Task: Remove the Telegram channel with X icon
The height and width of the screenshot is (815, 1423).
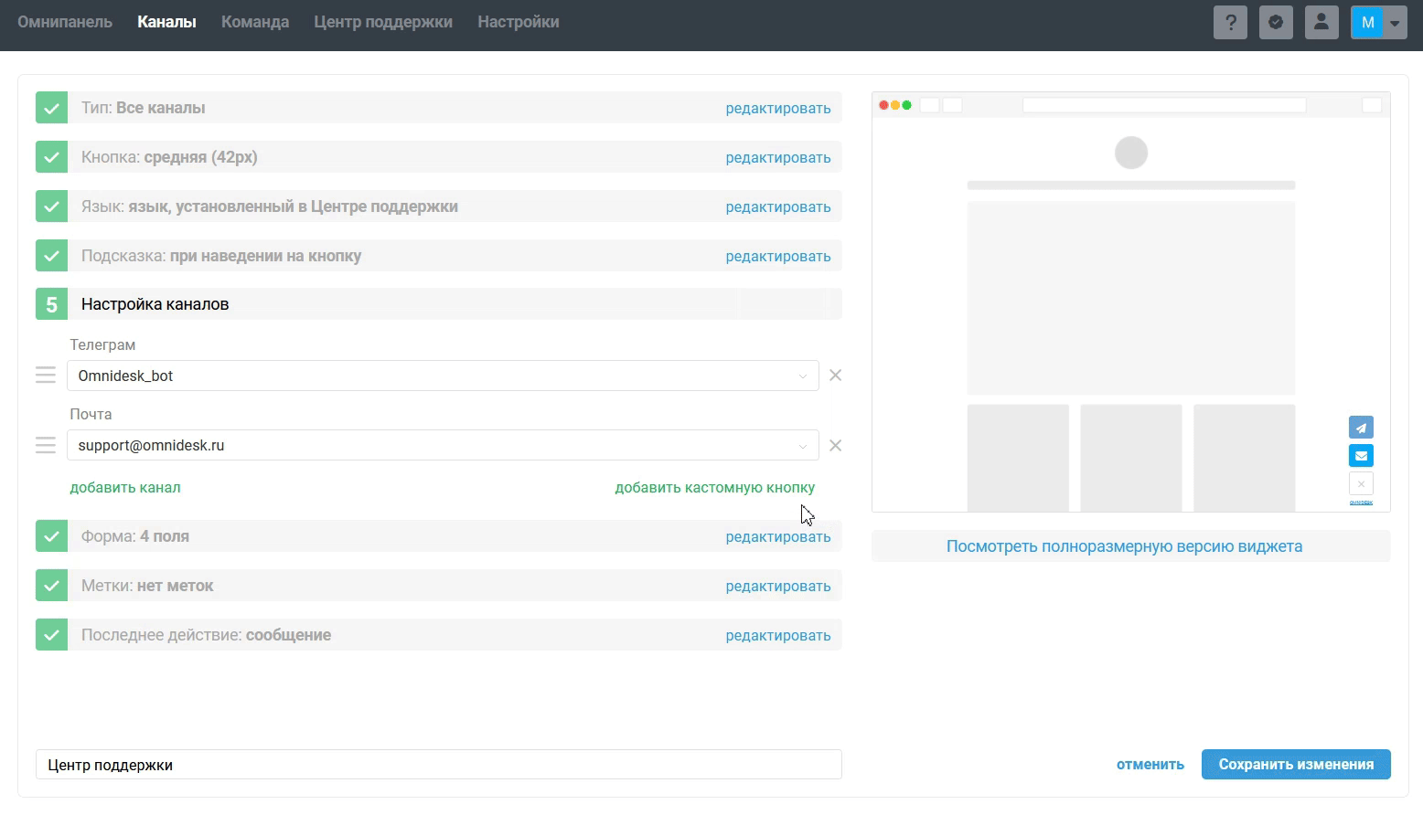Action: point(835,376)
